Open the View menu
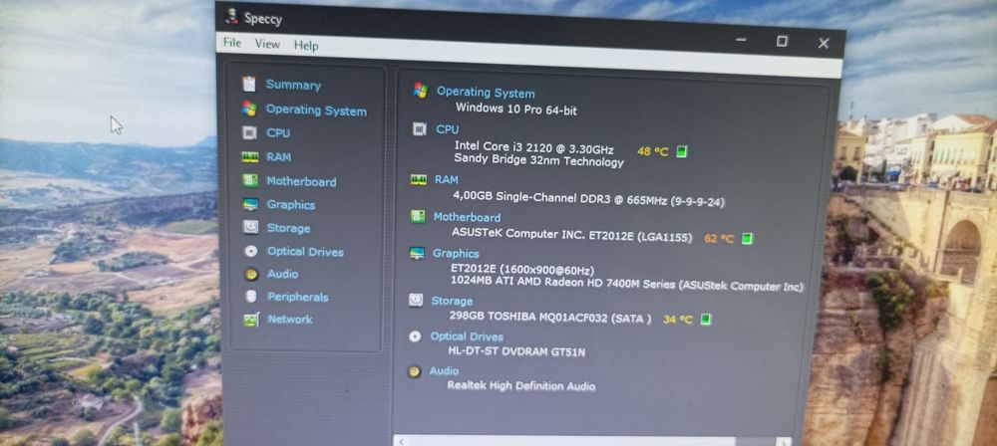This screenshot has height=446, width=997. click(267, 44)
